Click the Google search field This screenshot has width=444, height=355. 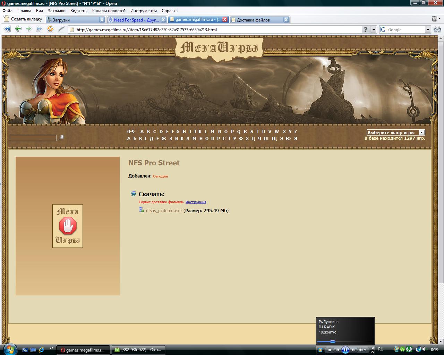coord(405,29)
